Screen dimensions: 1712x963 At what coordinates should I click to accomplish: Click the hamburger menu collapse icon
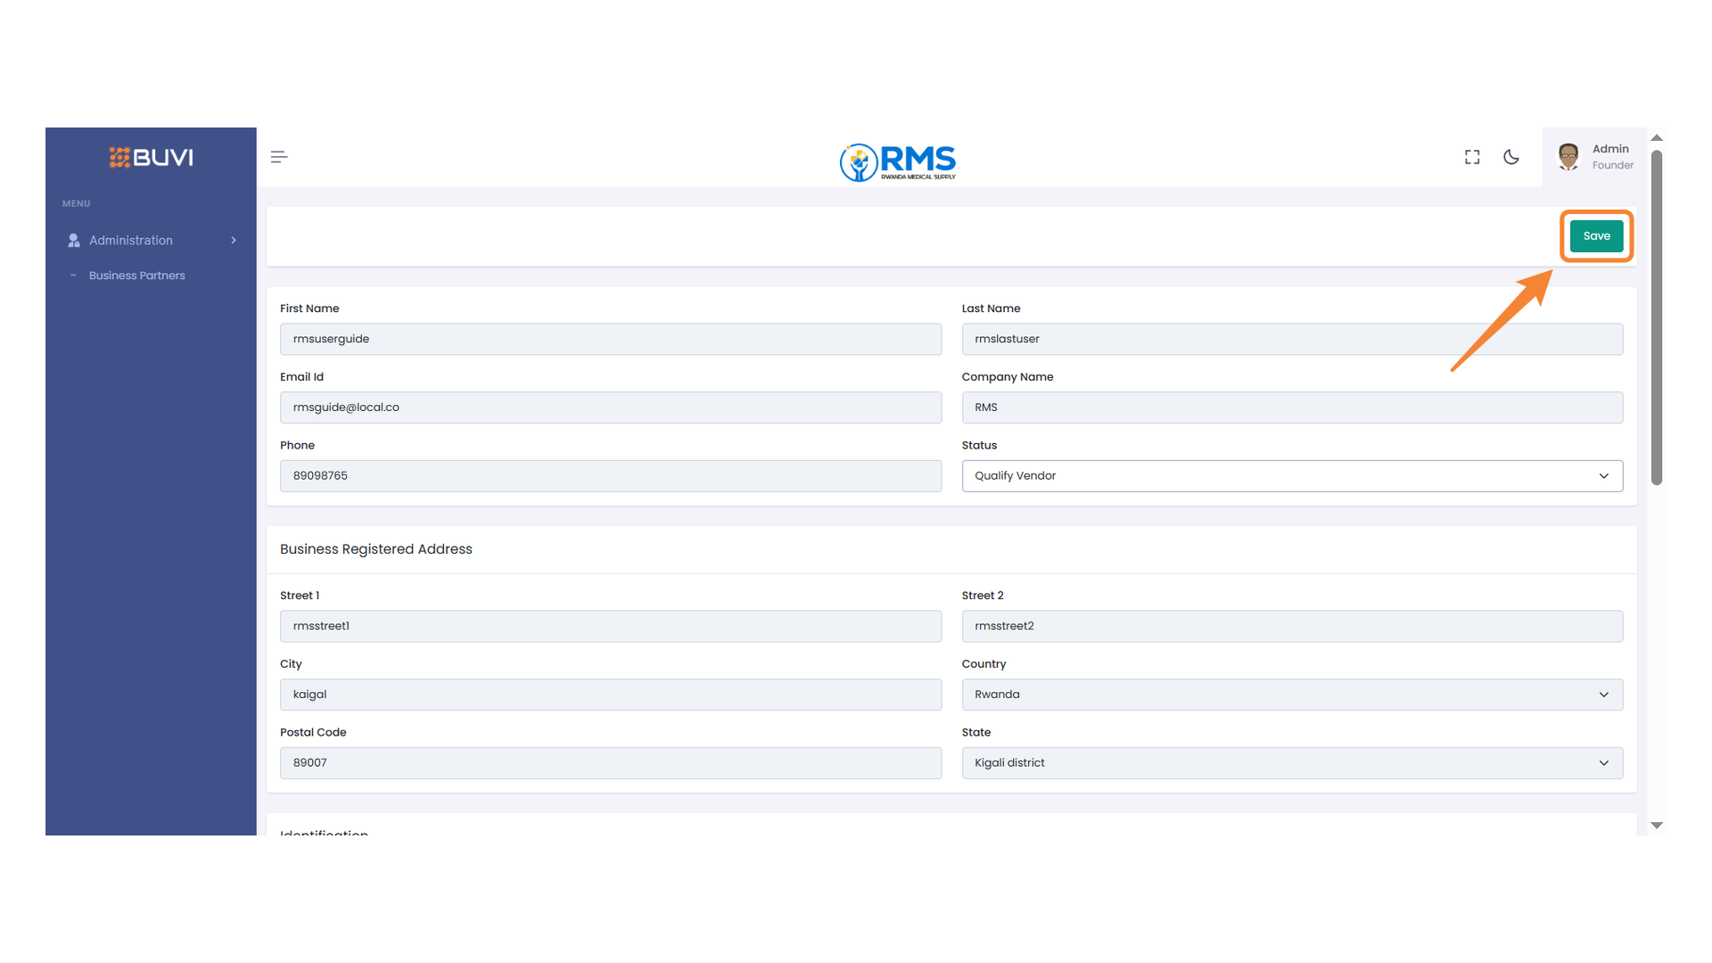click(279, 157)
